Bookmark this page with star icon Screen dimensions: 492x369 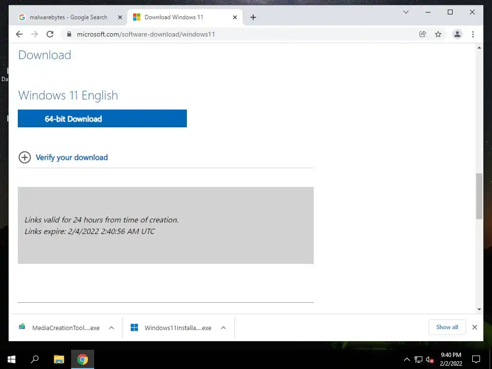[438, 34]
